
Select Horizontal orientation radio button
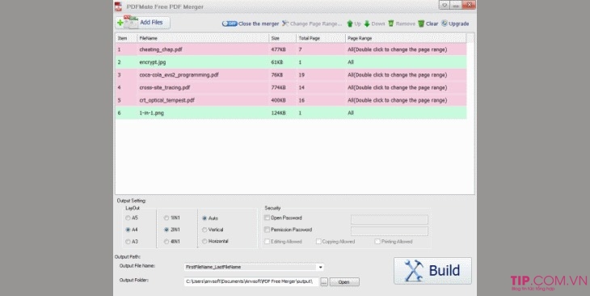coord(204,241)
